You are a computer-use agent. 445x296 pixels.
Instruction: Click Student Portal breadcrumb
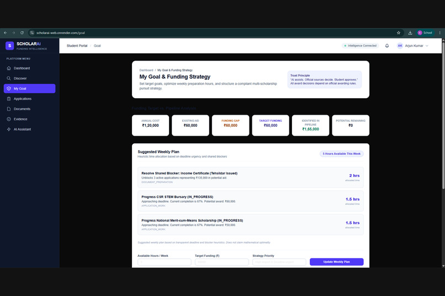click(77, 46)
